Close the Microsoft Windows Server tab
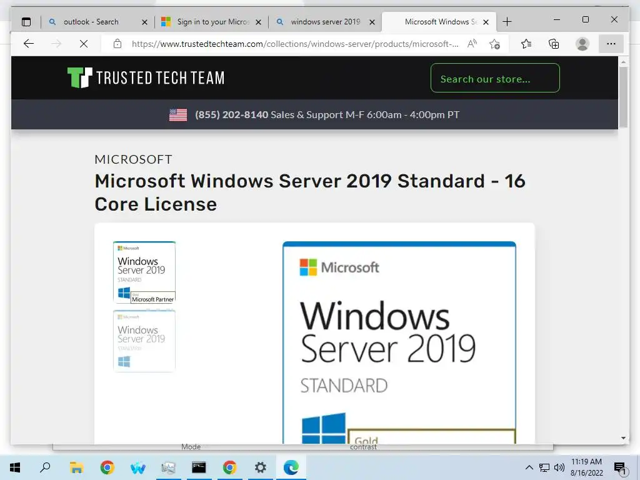 (486, 22)
